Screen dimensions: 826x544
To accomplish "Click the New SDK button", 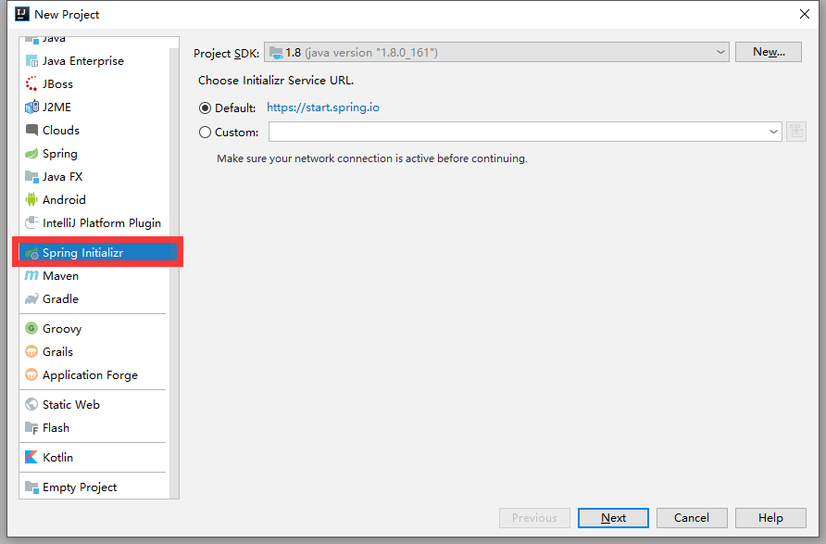I will (x=769, y=52).
